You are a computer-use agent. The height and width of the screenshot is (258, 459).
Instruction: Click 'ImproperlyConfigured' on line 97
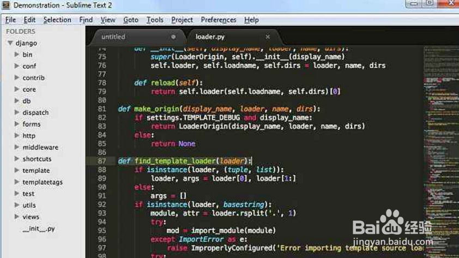click(232, 248)
